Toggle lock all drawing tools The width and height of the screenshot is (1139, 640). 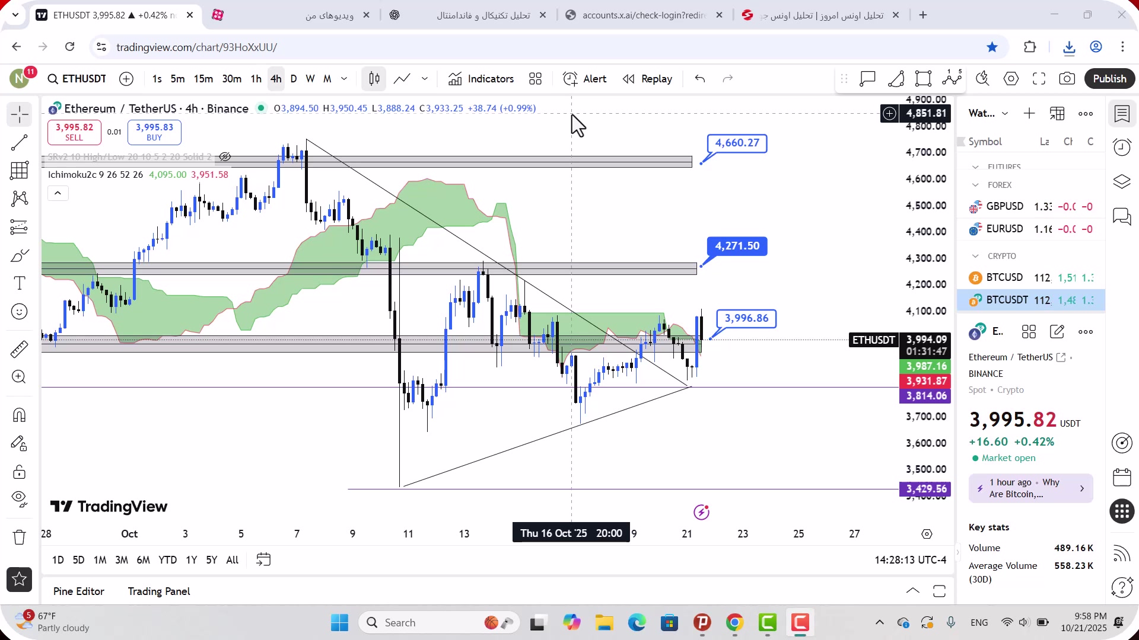20,472
